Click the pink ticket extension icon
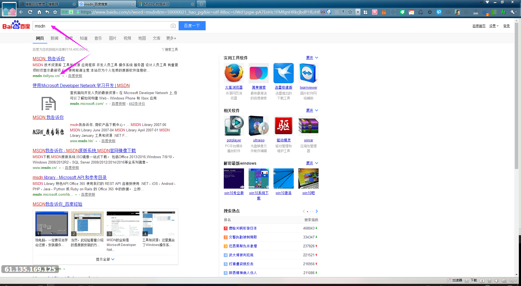This screenshot has height=286, width=521. click(x=375, y=12)
